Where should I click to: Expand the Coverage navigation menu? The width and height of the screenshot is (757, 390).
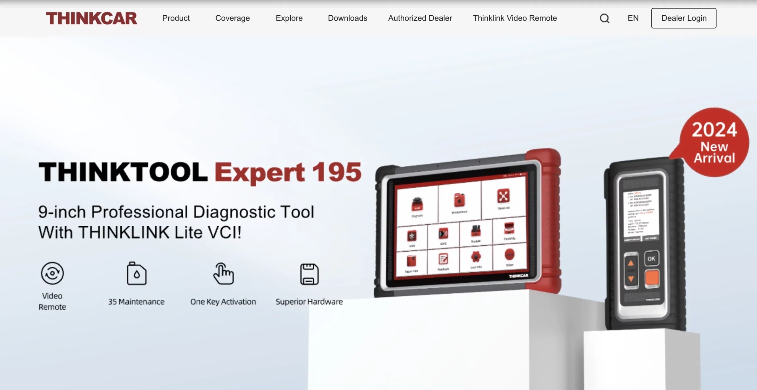232,18
